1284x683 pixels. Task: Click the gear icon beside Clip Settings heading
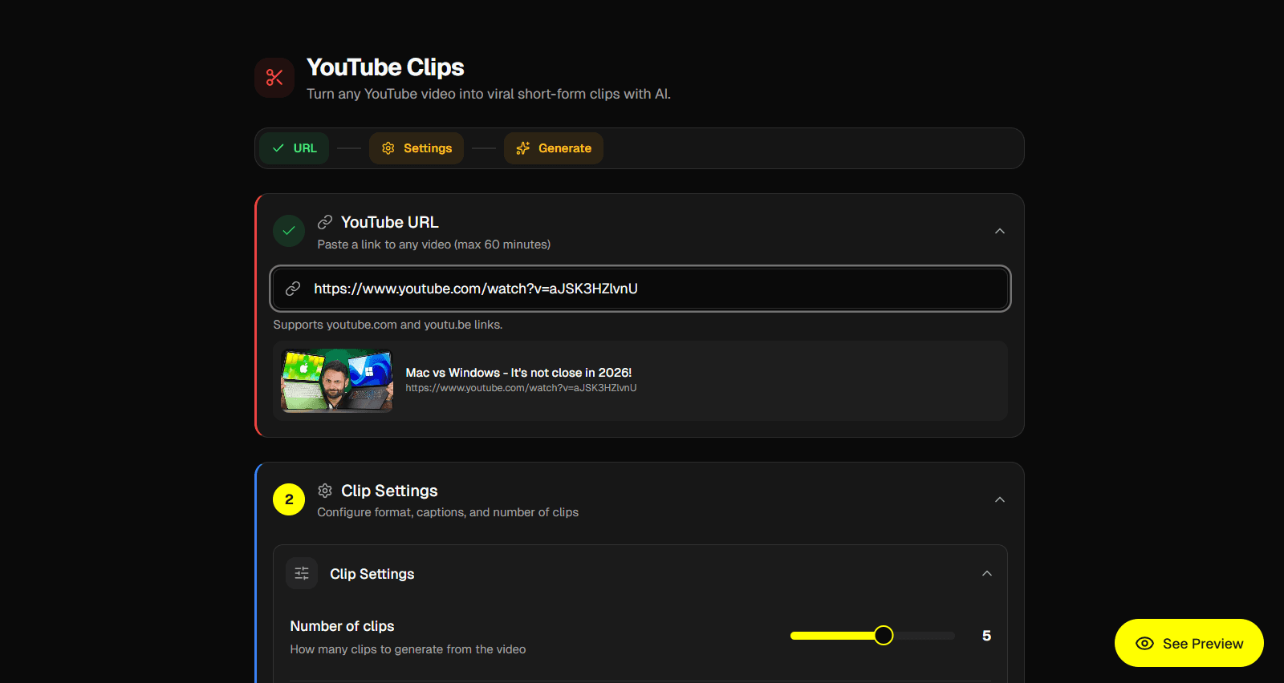point(325,491)
